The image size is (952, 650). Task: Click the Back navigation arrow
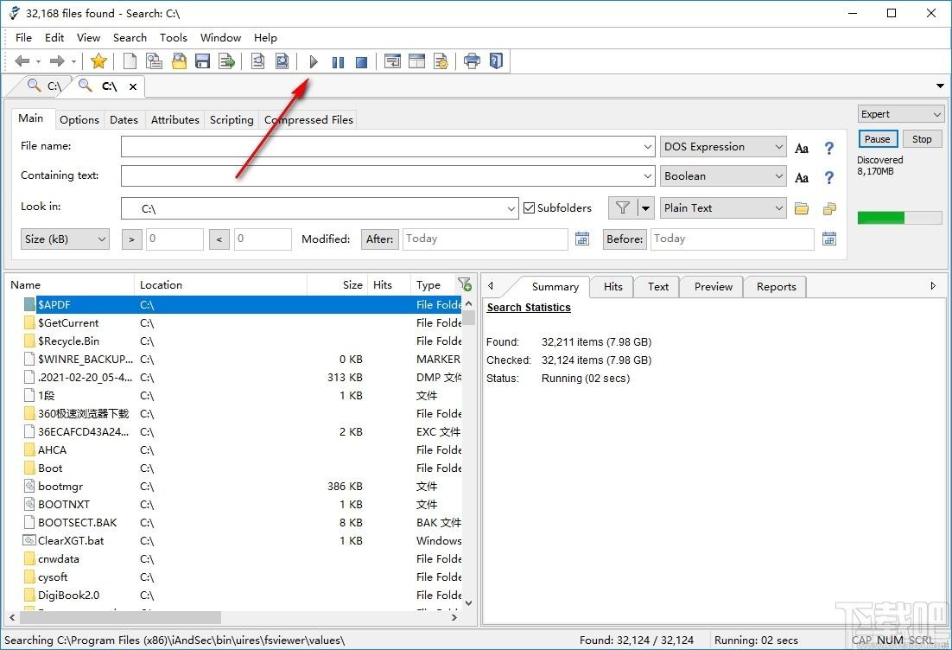[x=22, y=61]
